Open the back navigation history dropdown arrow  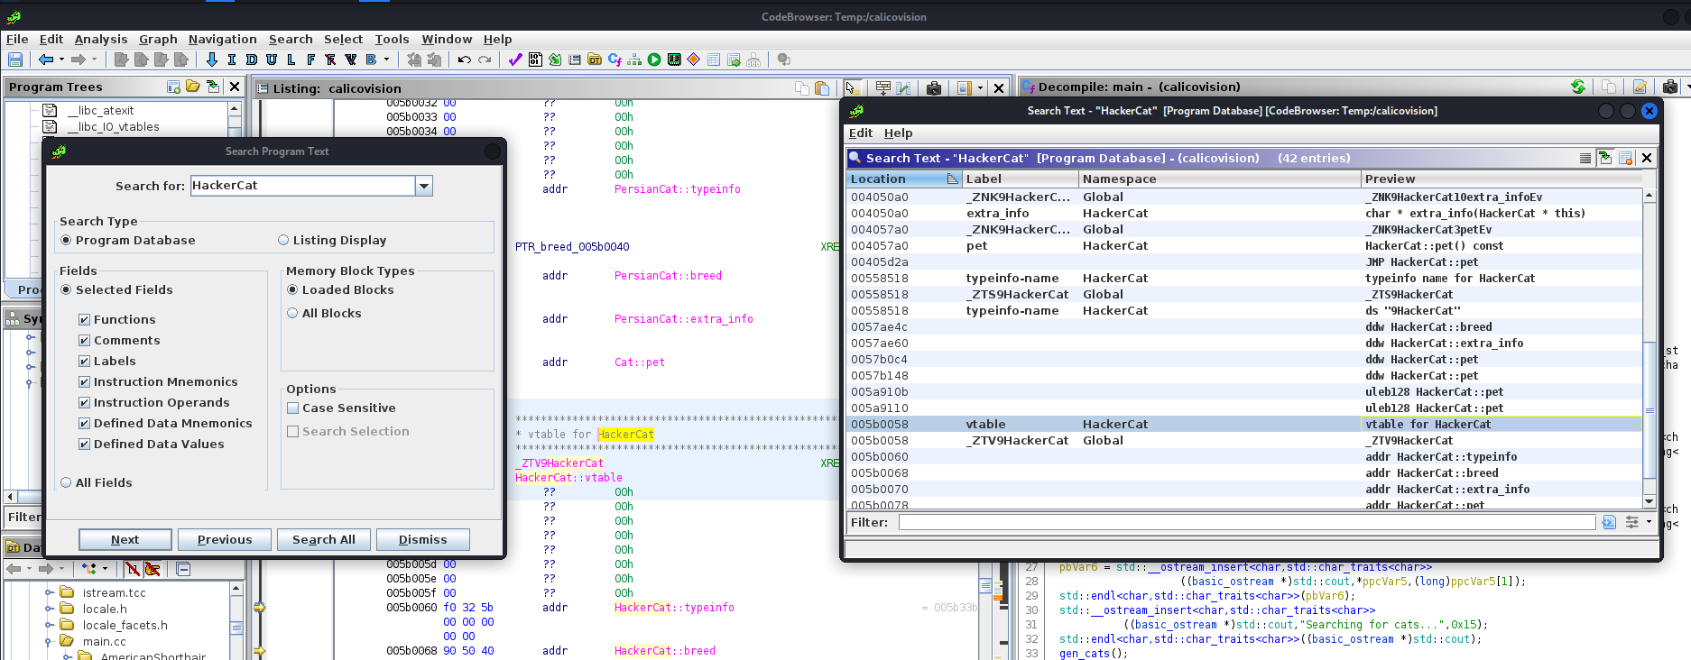tap(61, 60)
